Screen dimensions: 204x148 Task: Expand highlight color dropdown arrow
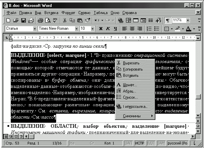pyautogui.click(x=183, y=29)
